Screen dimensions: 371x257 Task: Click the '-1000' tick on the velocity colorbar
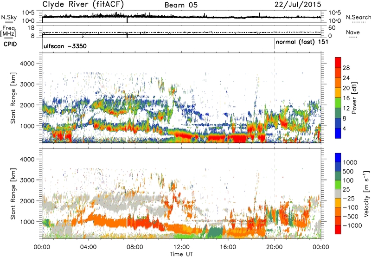click(352, 225)
